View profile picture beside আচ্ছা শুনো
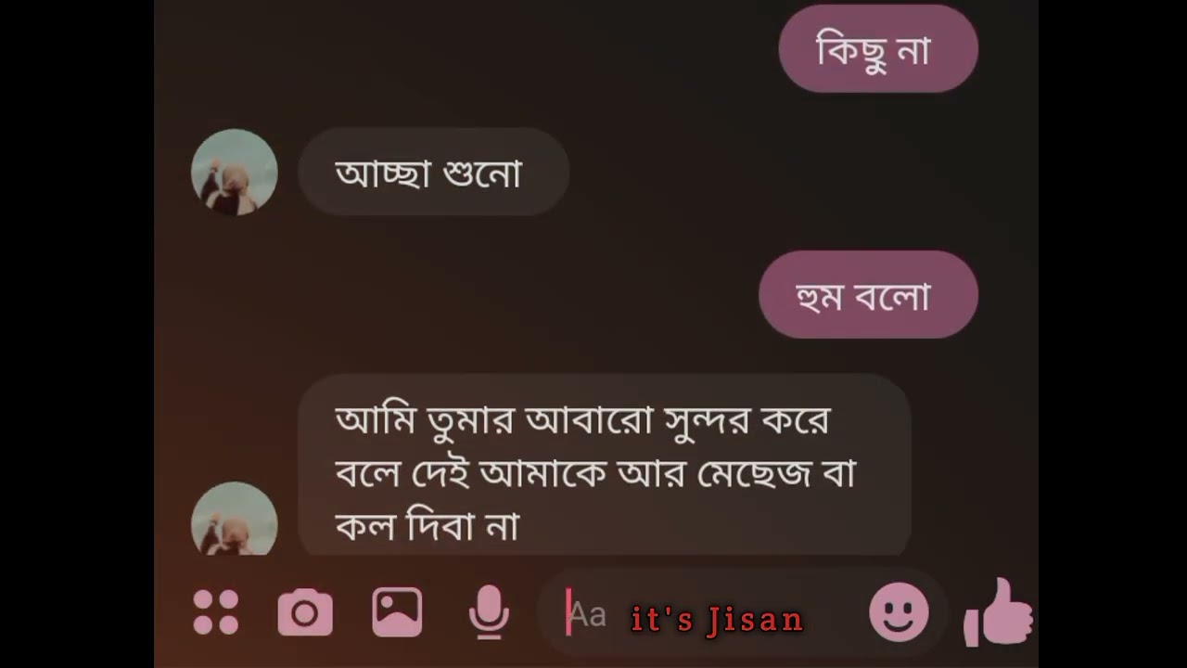 (x=234, y=173)
